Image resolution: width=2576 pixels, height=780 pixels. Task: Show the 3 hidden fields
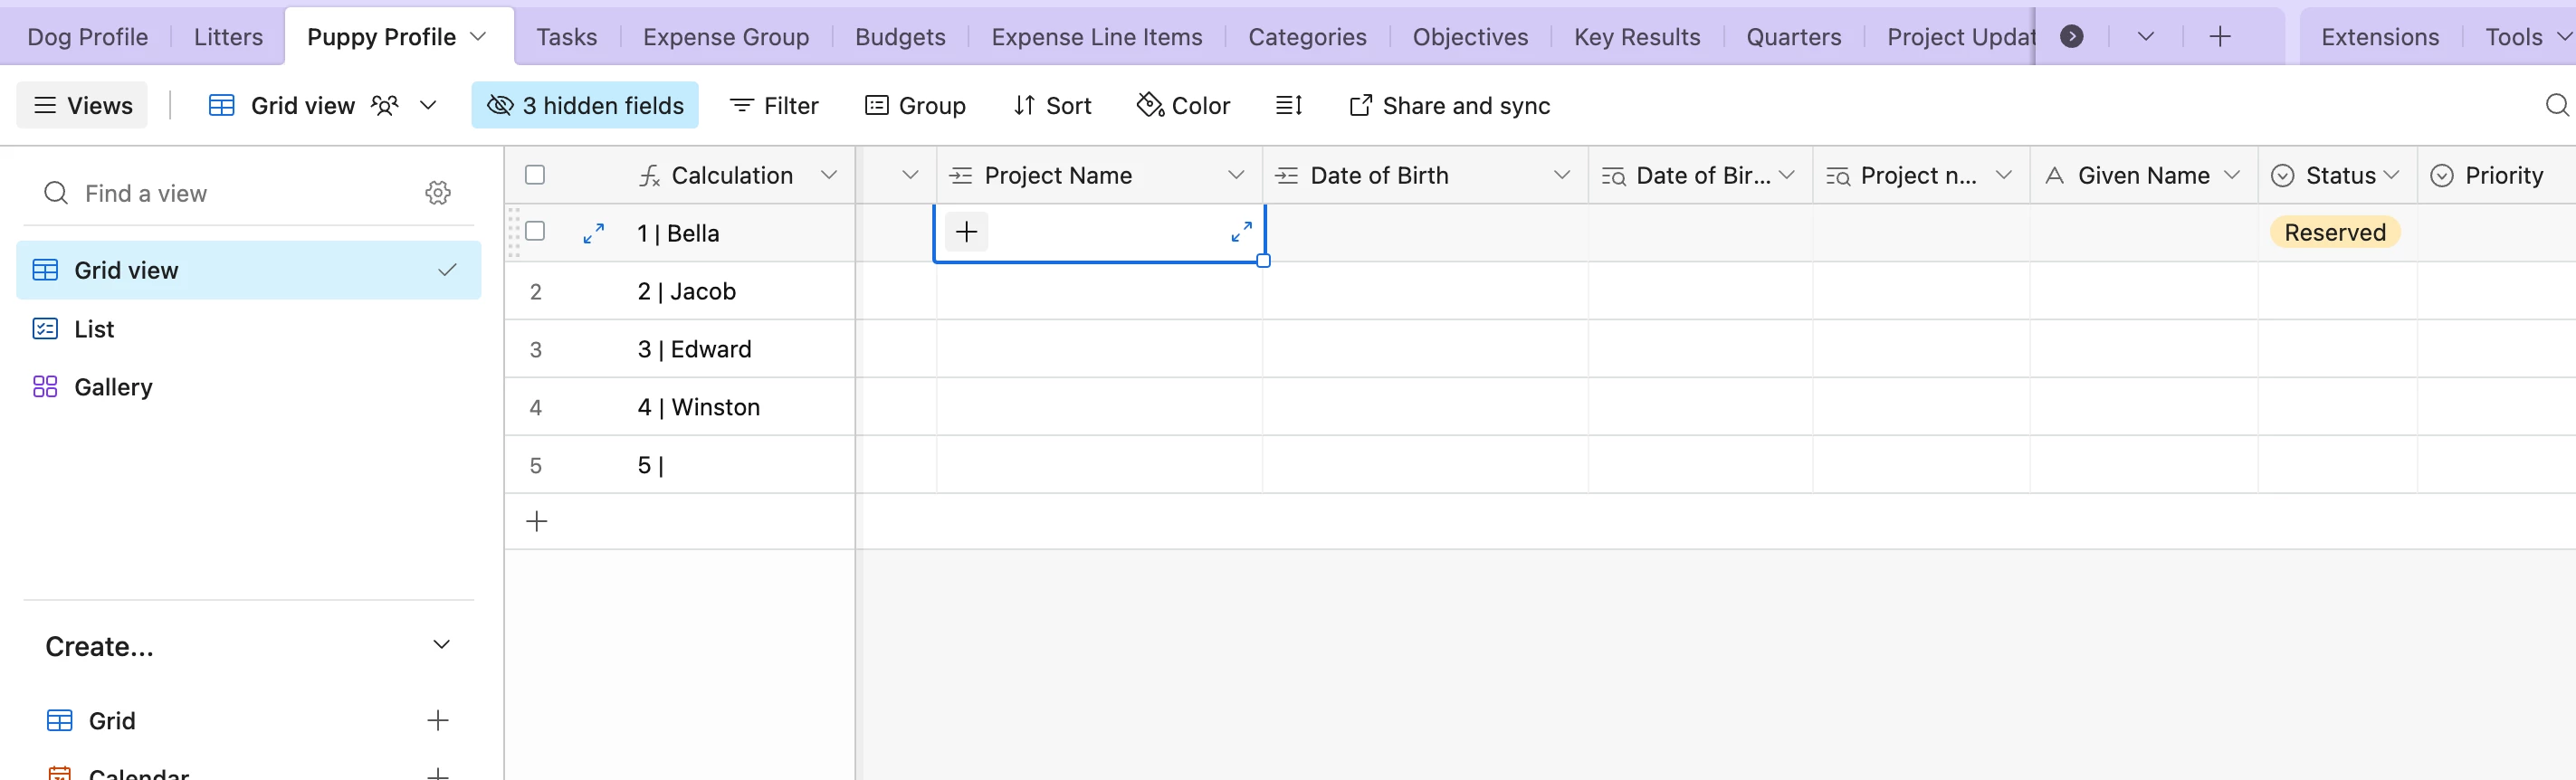(x=585, y=105)
